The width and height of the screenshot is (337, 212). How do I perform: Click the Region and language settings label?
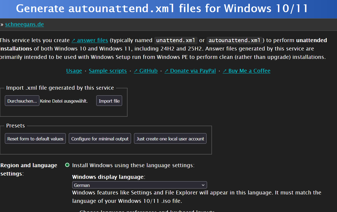[x=29, y=169]
